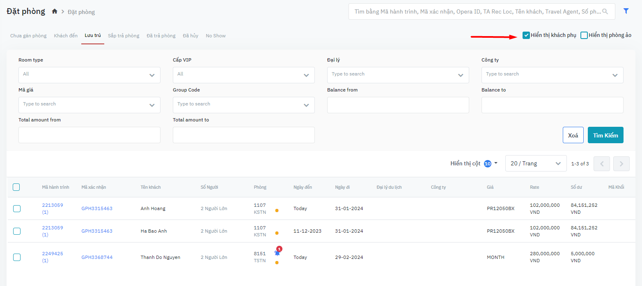Tick checkbox for Thanh Do Nguyen row
Image resolution: width=642 pixels, height=286 pixels.
[x=17, y=257]
